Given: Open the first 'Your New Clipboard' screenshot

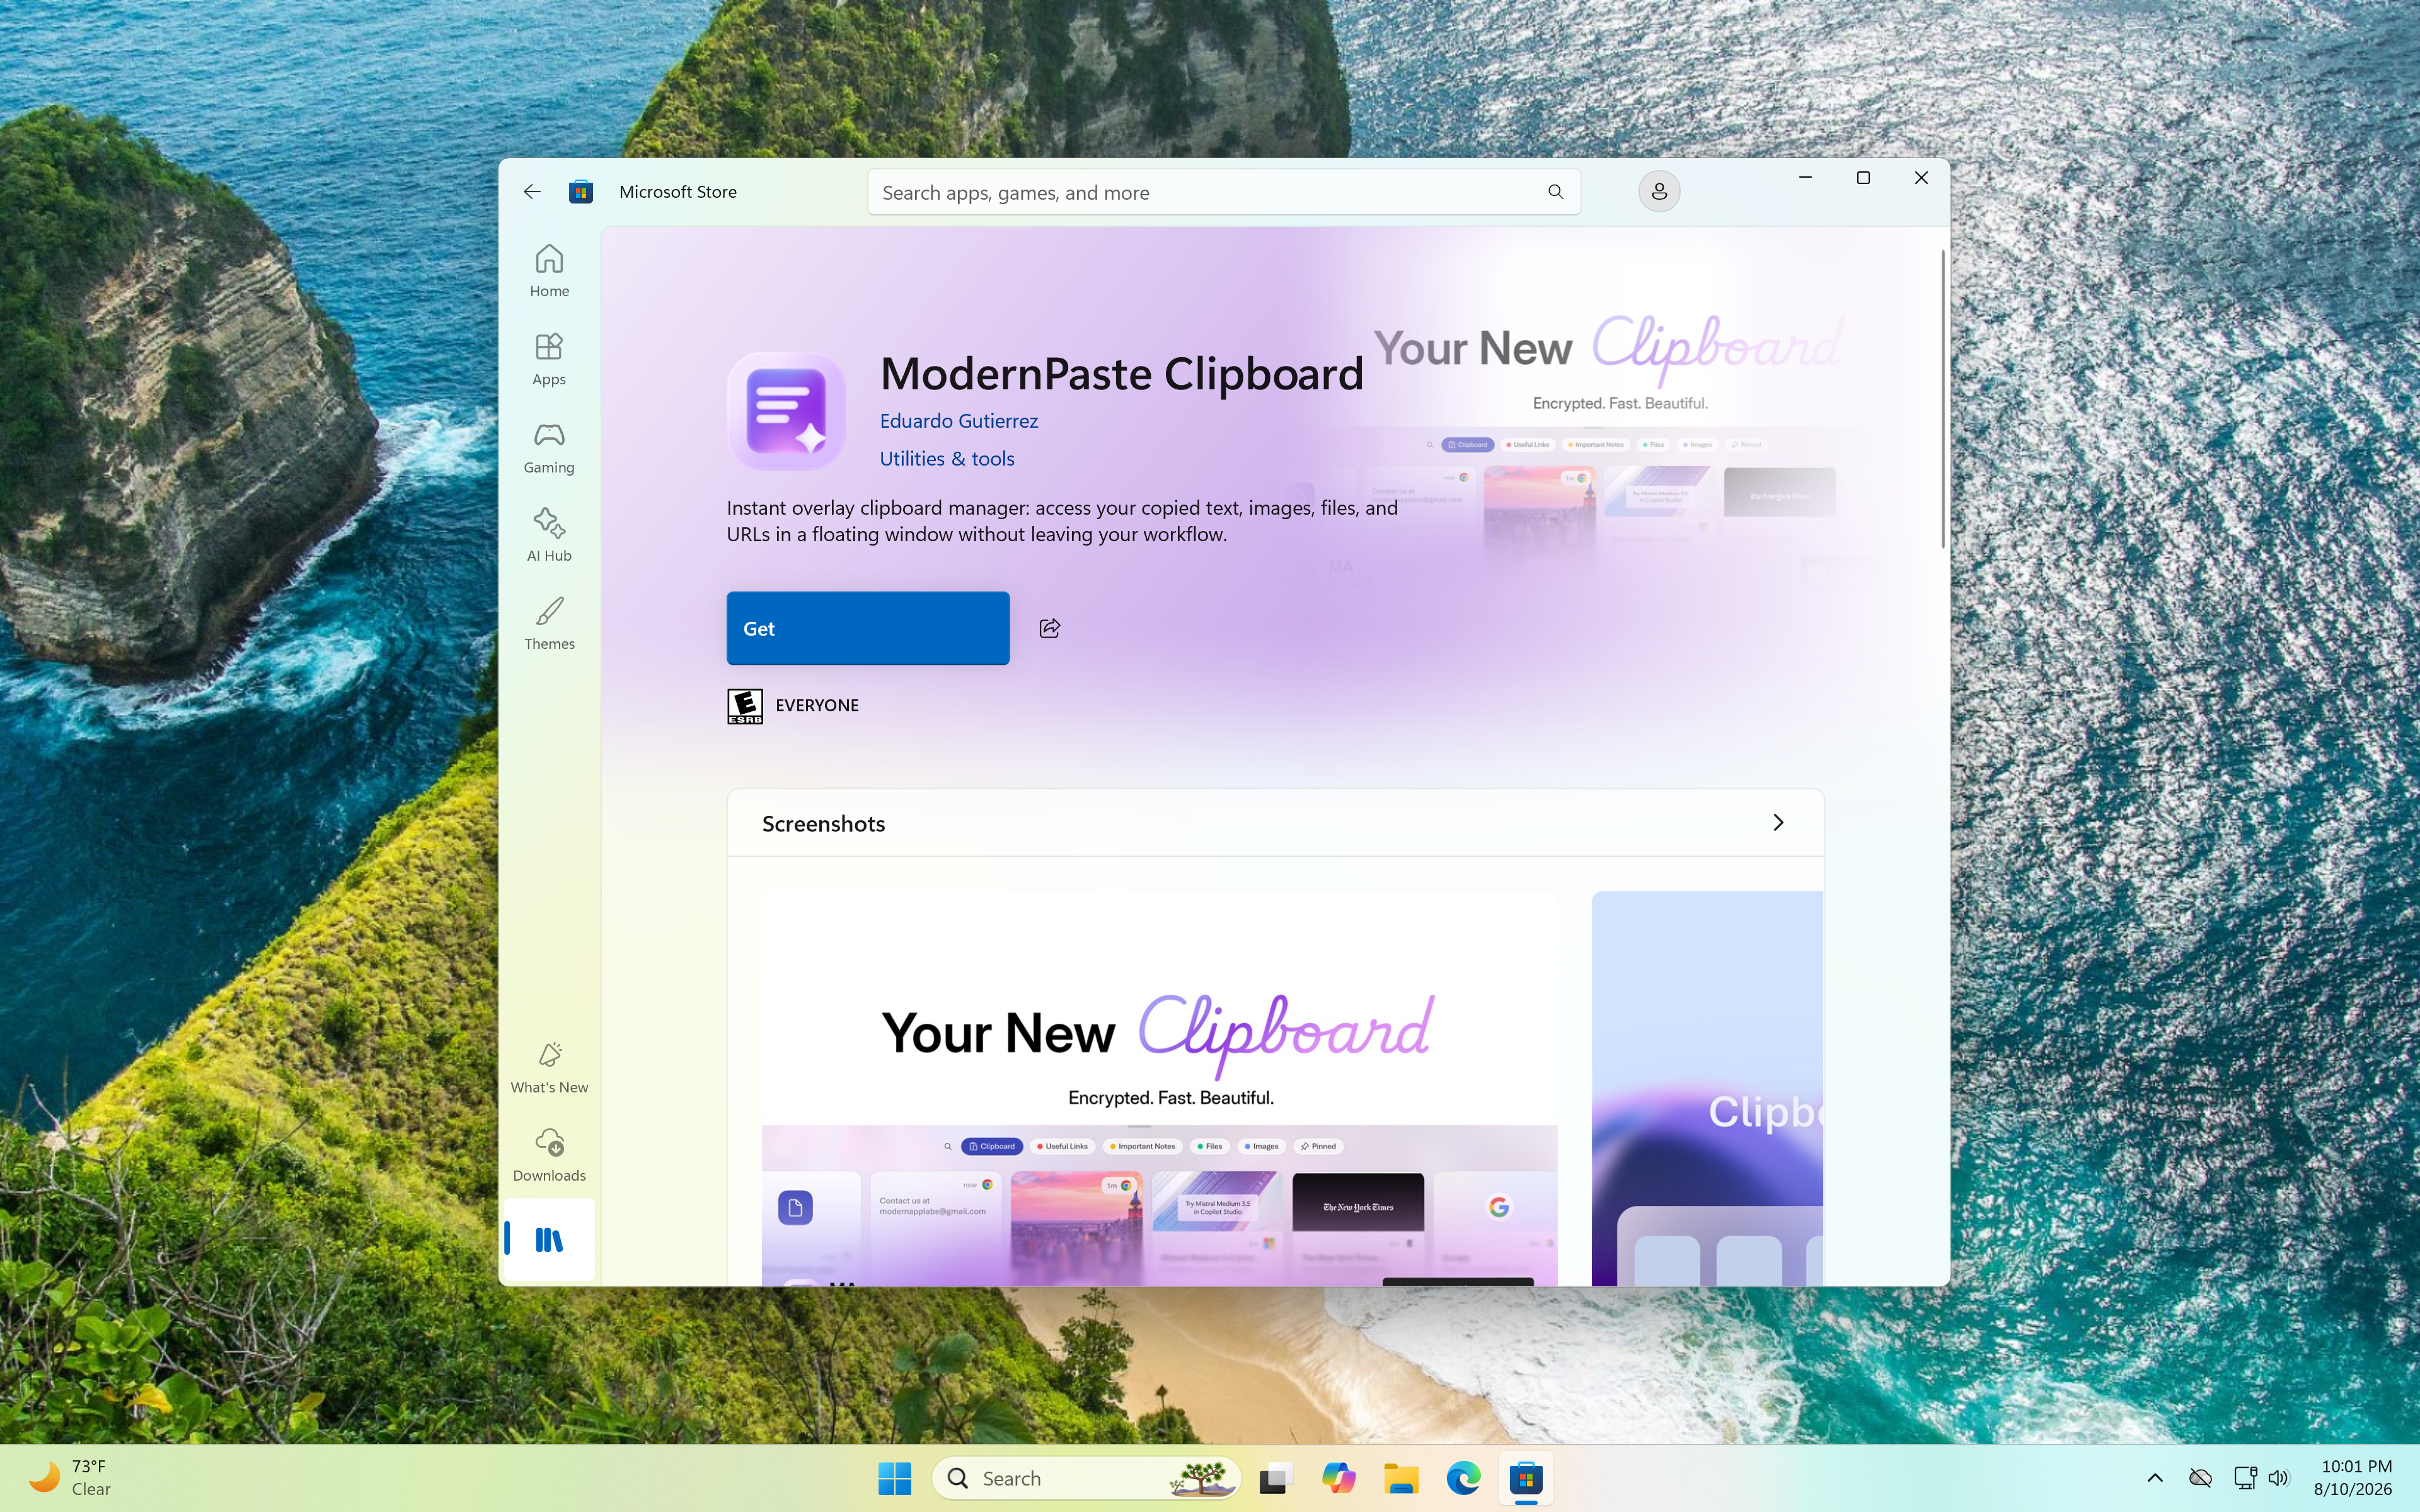Looking at the screenshot, I should click(1159, 1088).
